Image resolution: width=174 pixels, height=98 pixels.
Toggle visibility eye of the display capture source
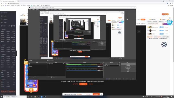(x=63, y=64)
